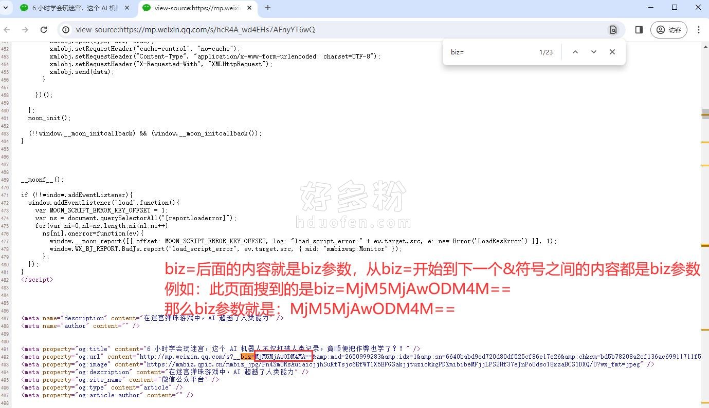This screenshot has width=709, height=408.
Task: Jump to previous search match
Action: (575, 52)
